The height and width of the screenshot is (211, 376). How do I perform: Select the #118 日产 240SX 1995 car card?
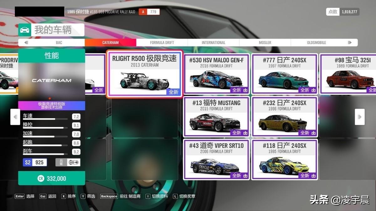click(285, 159)
